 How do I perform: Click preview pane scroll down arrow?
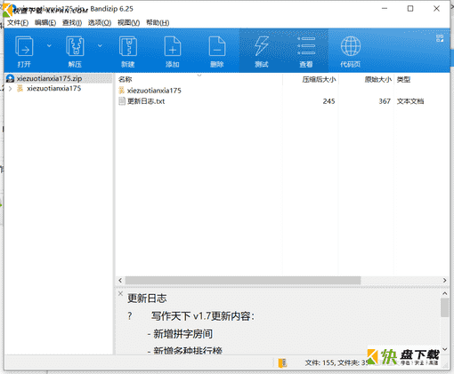coord(444,349)
